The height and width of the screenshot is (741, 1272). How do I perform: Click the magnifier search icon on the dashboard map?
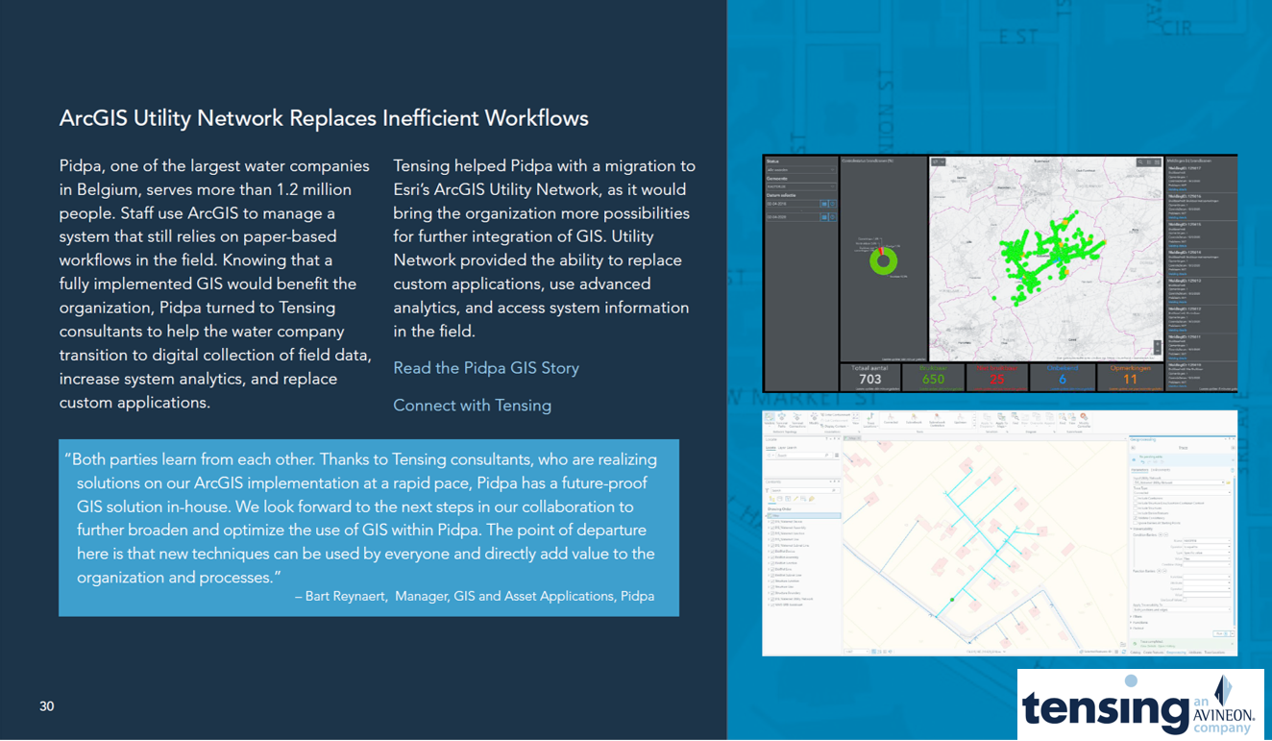[1140, 161]
